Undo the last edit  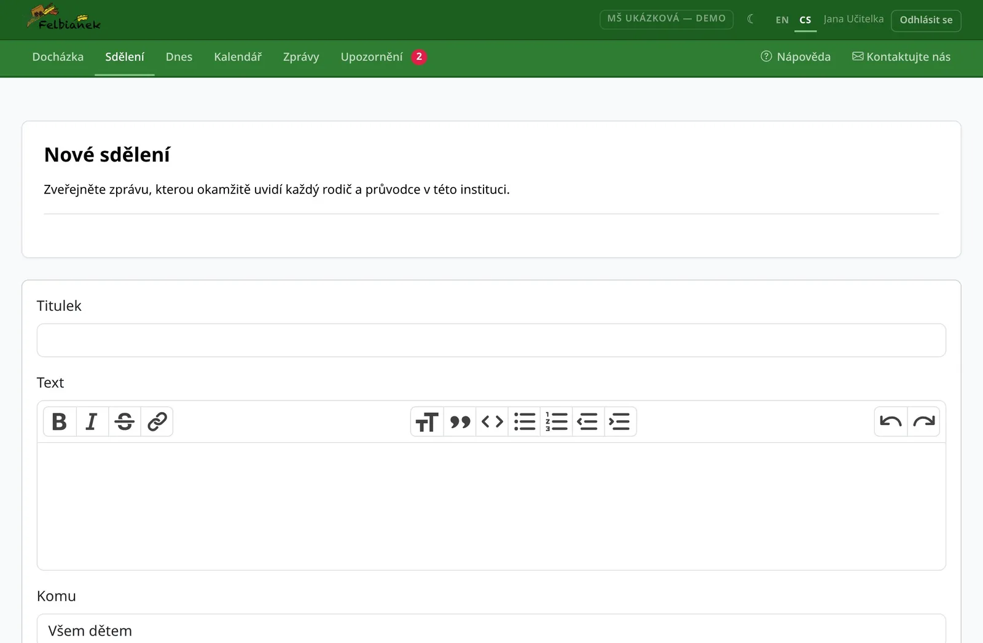[x=891, y=422]
